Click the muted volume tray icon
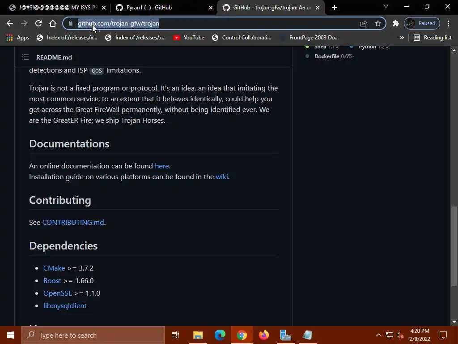Image resolution: width=458 pixels, height=344 pixels. [x=400, y=335]
